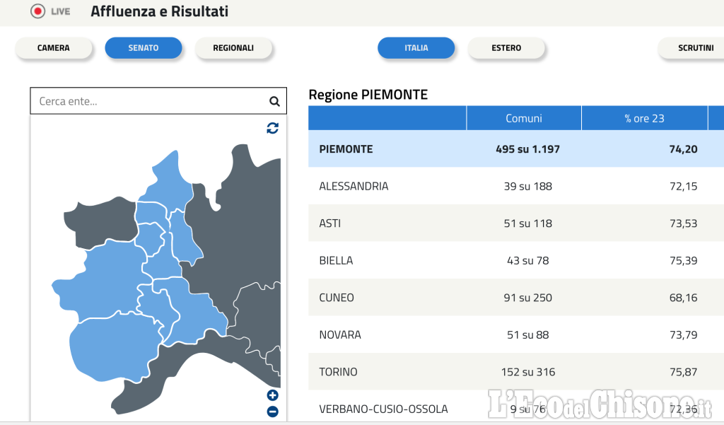Viewport: 724px width, 425px height.
Task: Switch to the CAMERA tab
Action: pos(54,48)
